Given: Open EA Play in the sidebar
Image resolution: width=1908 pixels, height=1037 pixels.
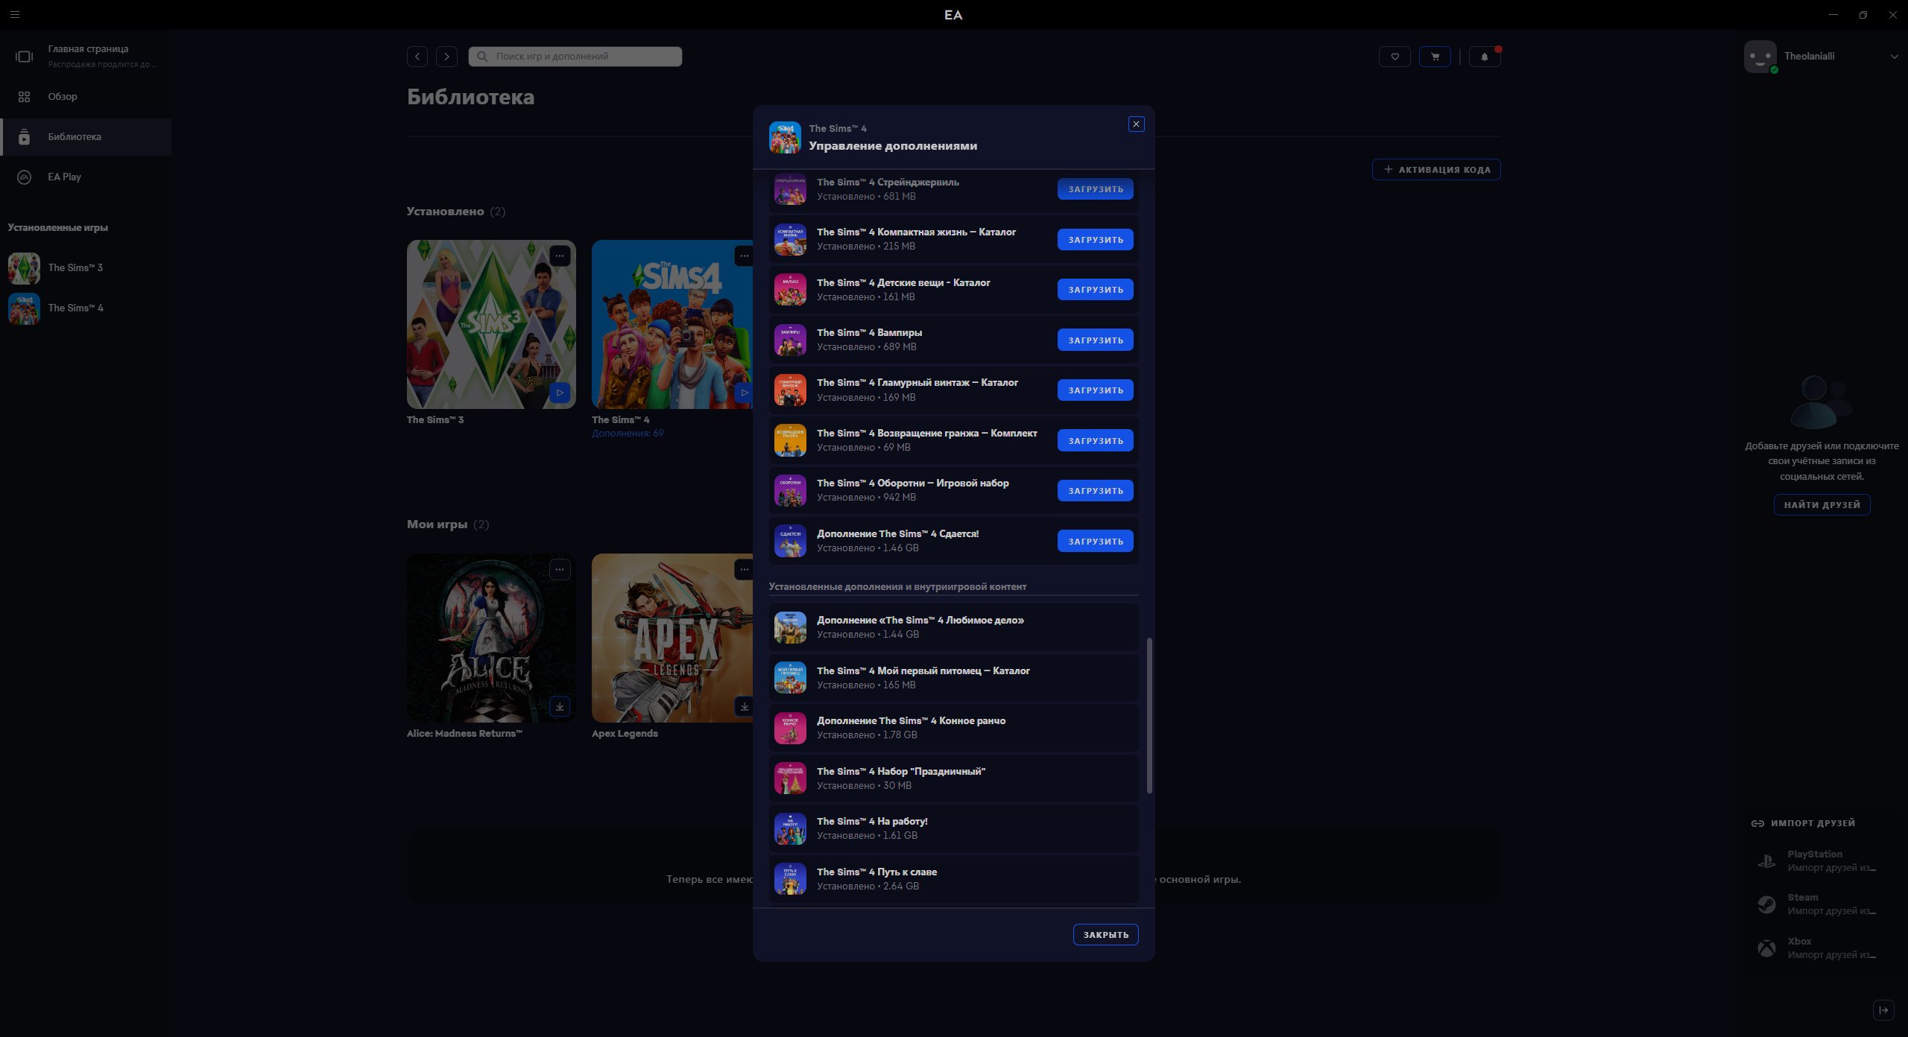Looking at the screenshot, I should (86, 177).
